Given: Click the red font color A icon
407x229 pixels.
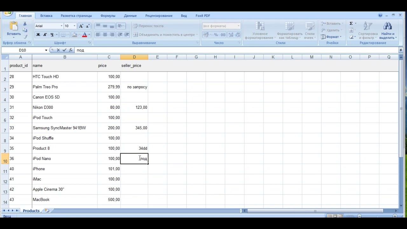Looking at the screenshot, I should click(x=85, y=35).
